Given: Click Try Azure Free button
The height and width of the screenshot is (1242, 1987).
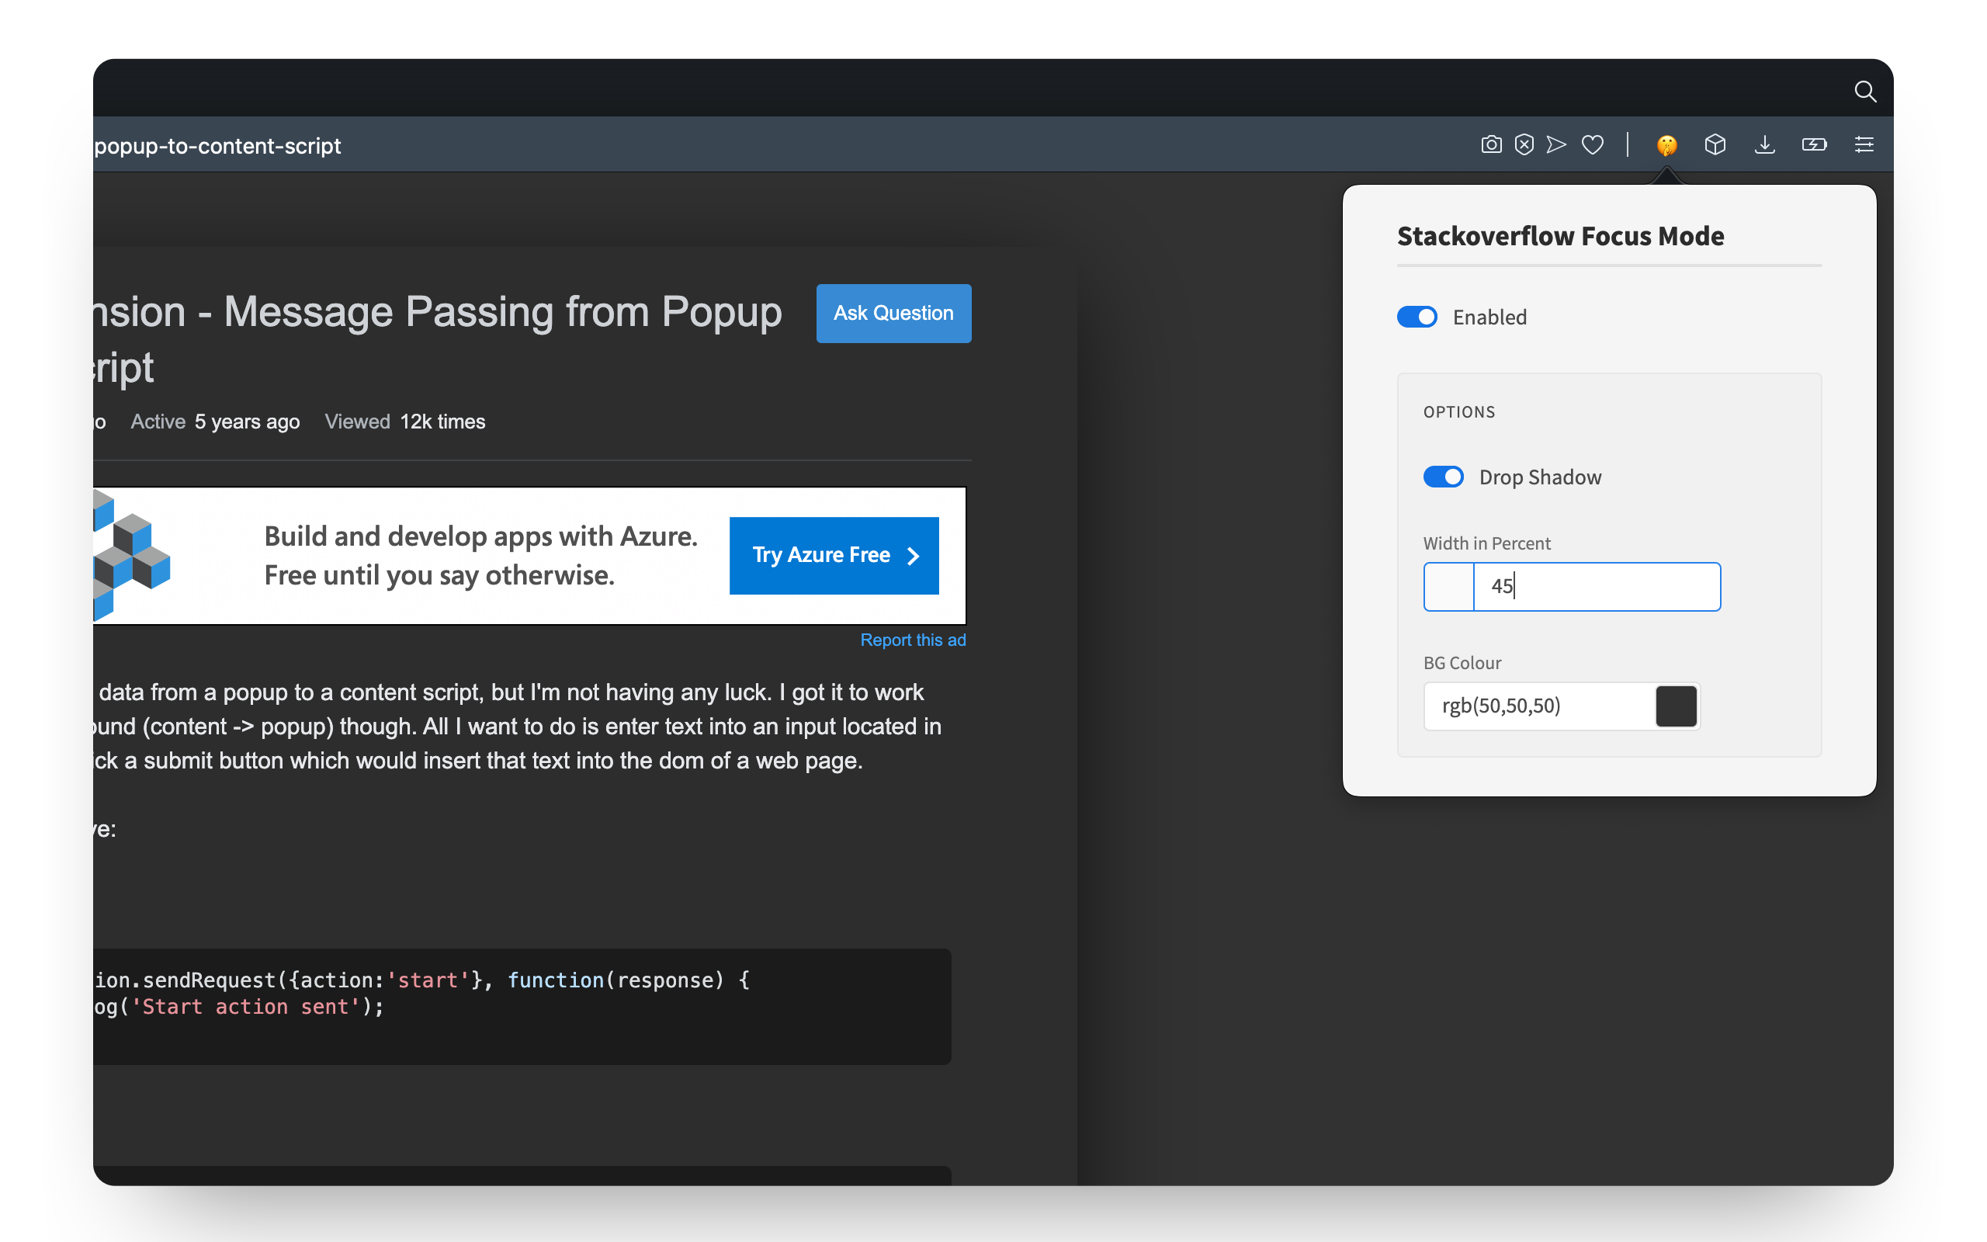Looking at the screenshot, I should (834, 555).
